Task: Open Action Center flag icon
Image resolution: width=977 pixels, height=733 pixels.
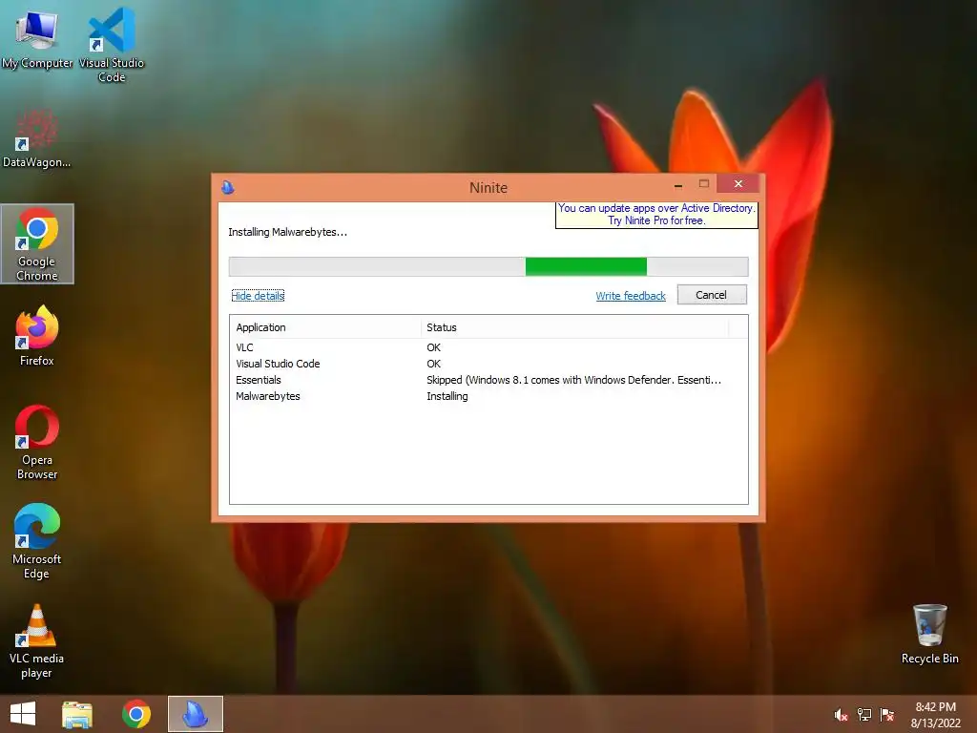Action: coord(887,715)
